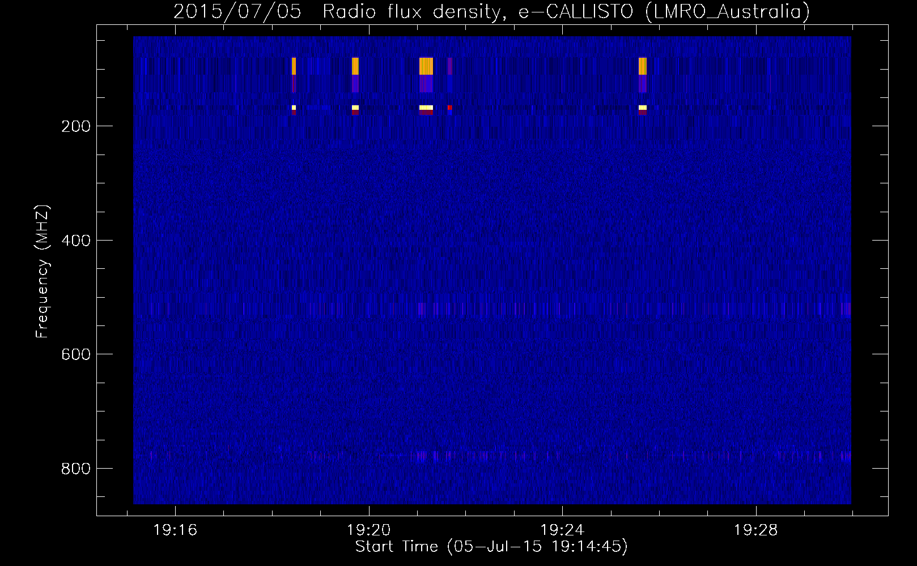
Task: Click the 200 MHz frequency tick label
Action: click(76, 126)
